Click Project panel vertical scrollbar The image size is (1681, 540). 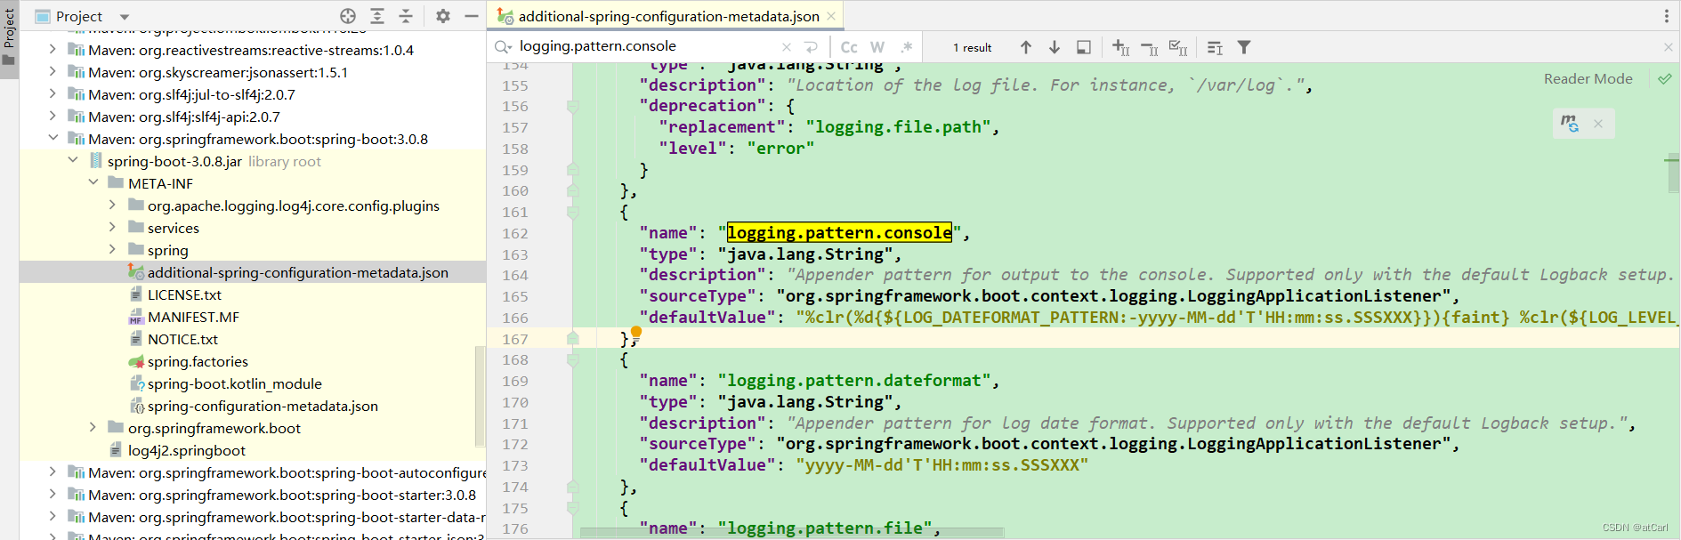coord(481,396)
